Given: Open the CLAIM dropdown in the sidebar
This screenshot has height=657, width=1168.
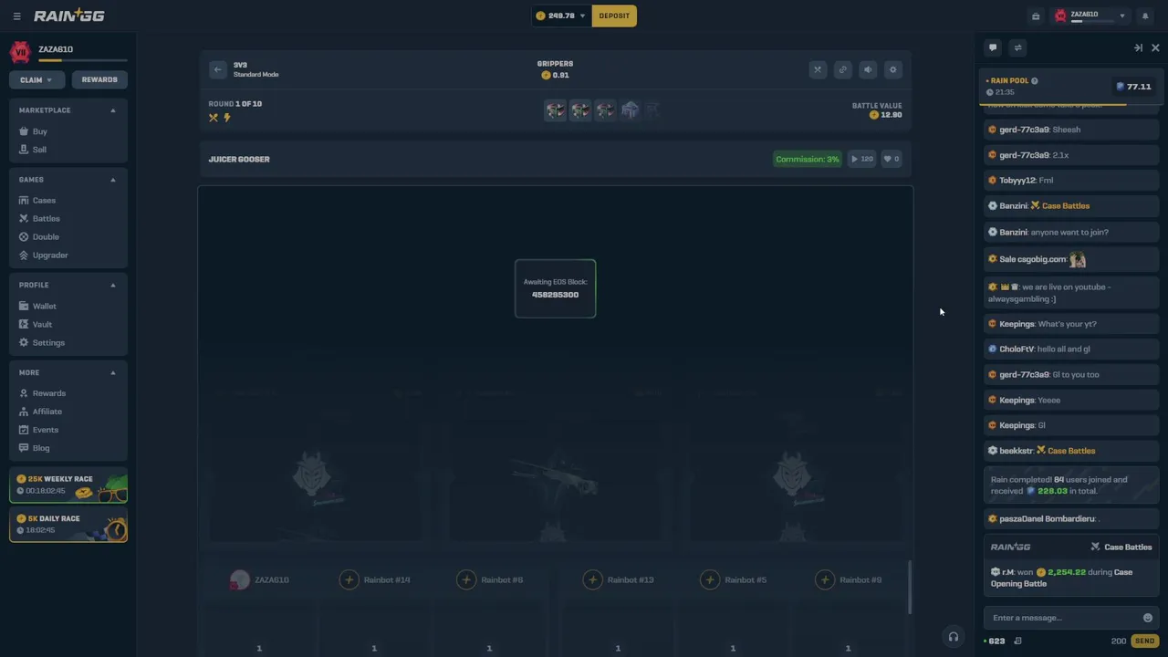Looking at the screenshot, I should click(36, 79).
